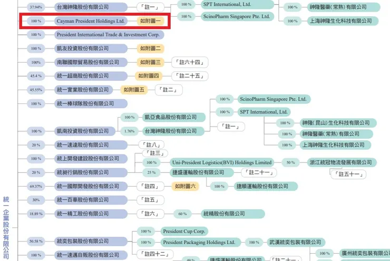Click the 50.58 % shareholding bubble
The width and height of the screenshot is (390, 261).
[36, 241]
